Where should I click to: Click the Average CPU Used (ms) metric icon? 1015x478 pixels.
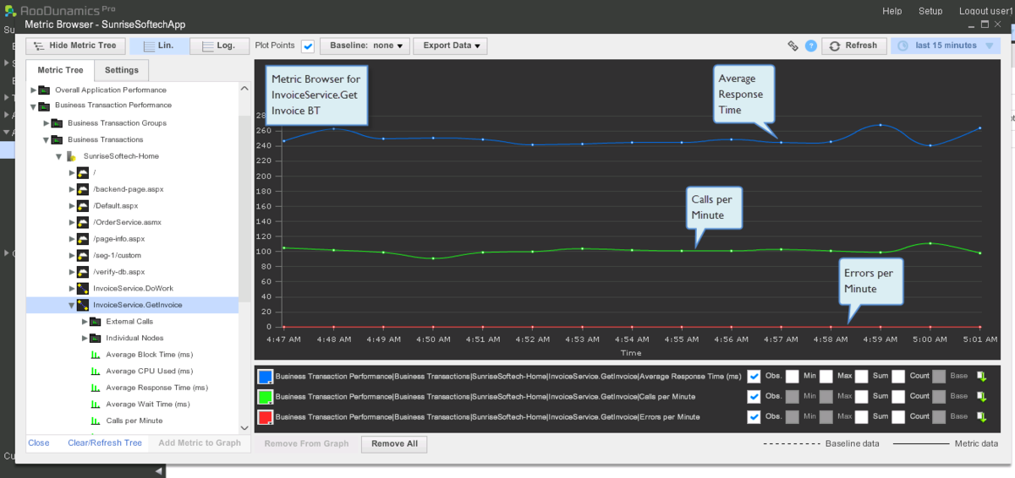click(96, 371)
